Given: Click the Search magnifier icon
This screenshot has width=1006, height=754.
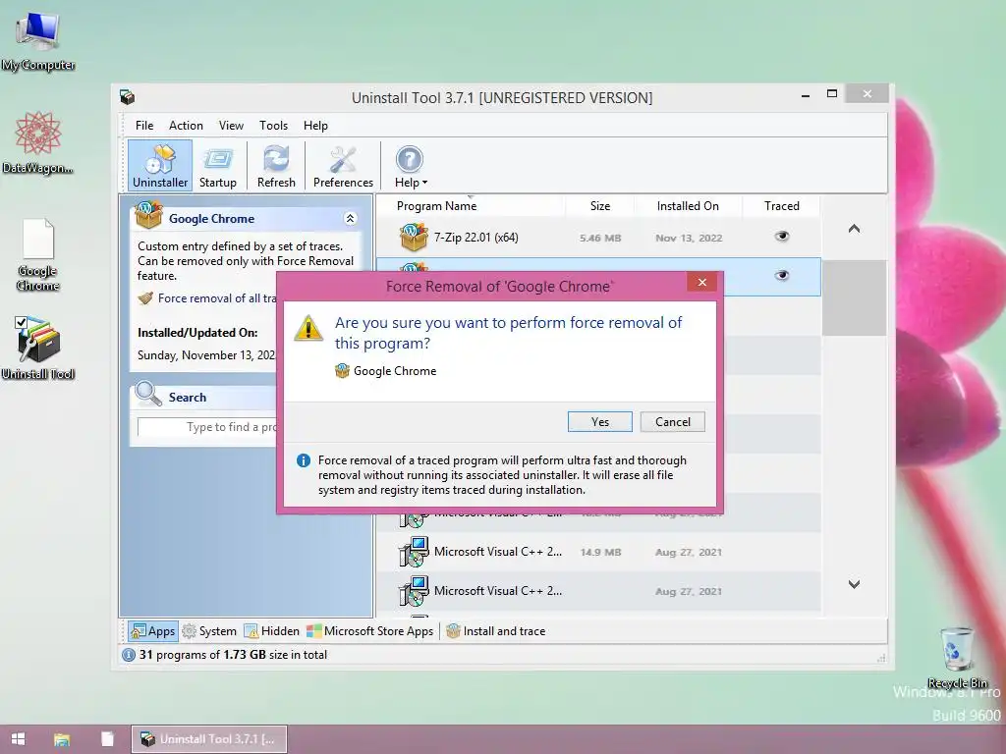Looking at the screenshot, I should pos(148,395).
